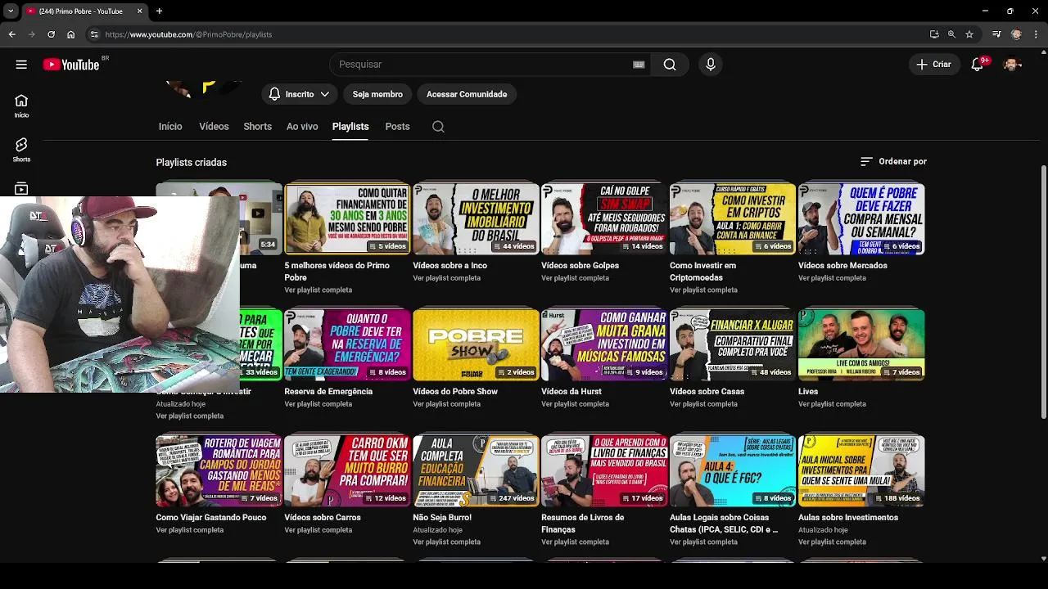Image resolution: width=1048 pixels, height=589 pixels.
Task: Go to Início in the sidebar
Action: point(21,106)
